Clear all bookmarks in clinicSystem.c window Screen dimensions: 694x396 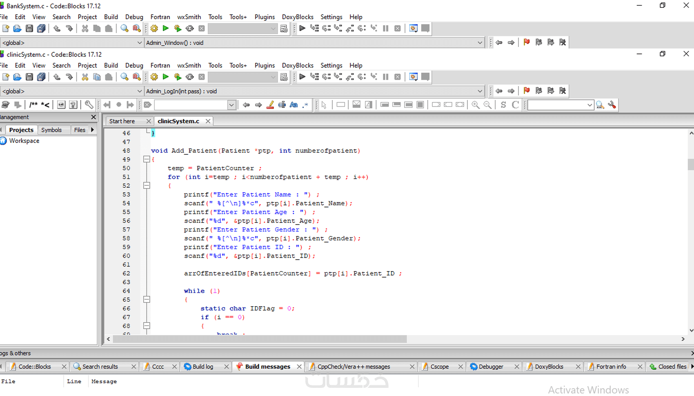click(563, 91)
